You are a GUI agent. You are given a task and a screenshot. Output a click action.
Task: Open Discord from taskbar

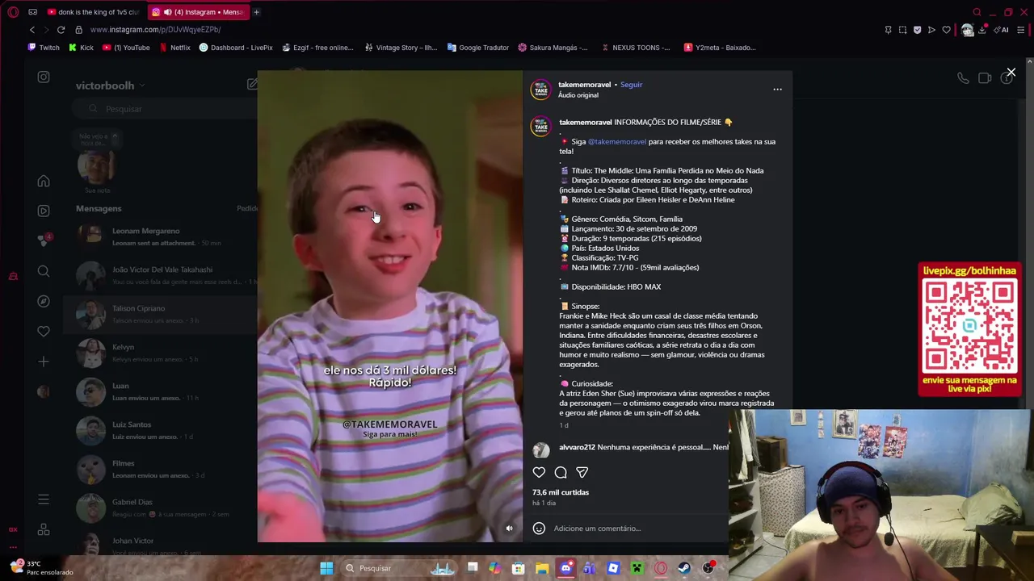tap(565, 568)
